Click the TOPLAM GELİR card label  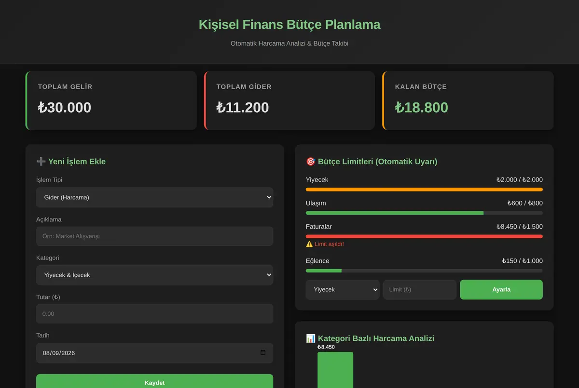point(65,87)
